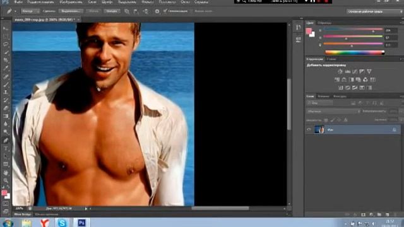Open the collapsed History panel icon
404x227 pixels.
tap(299, 28)
